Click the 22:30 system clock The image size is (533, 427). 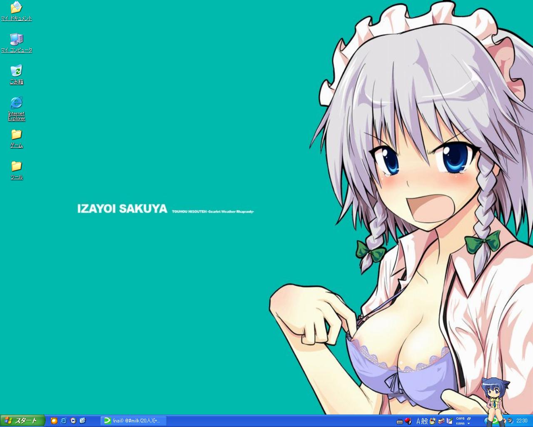[522, 421]
